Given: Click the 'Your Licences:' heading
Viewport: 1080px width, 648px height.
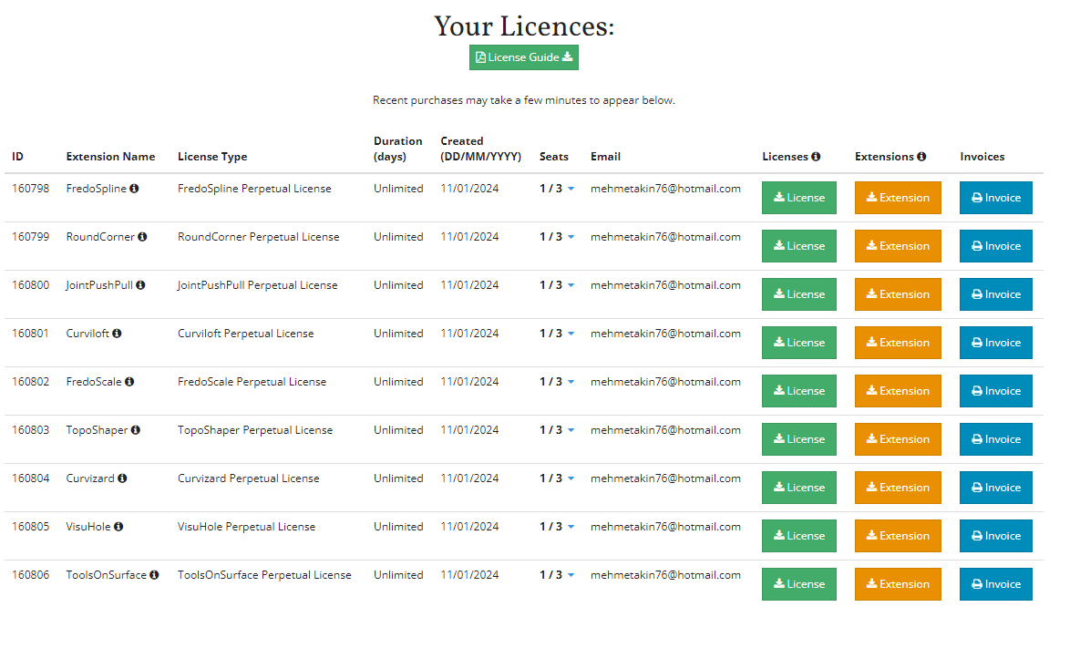Looking at the screenshot, I should (523, 26).
